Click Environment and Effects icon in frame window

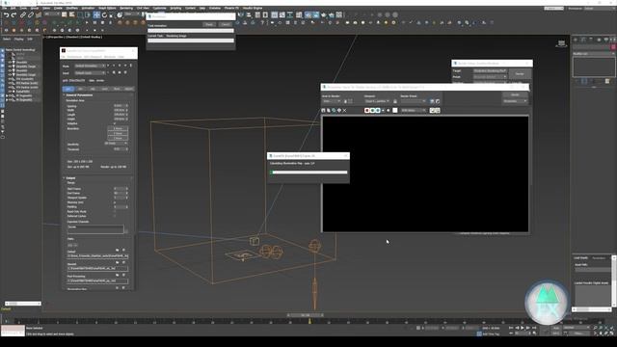point(438,101)
